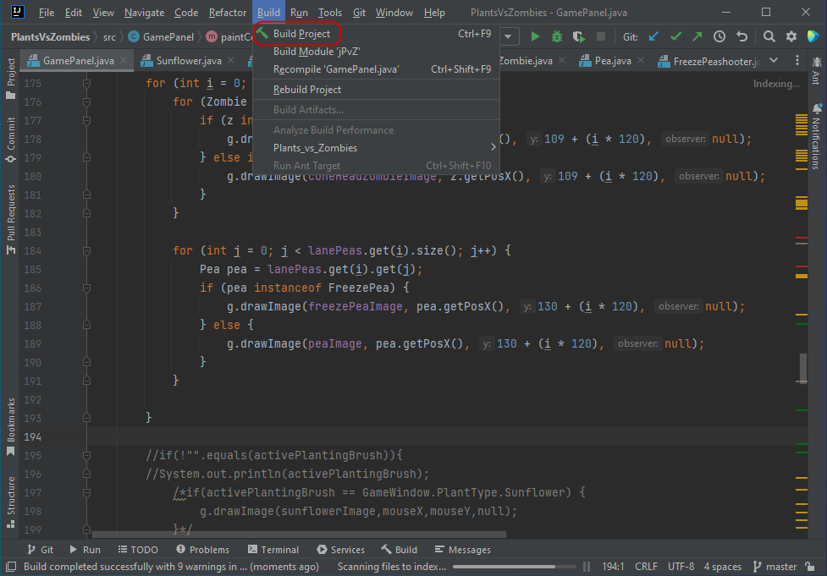Viewport: 827px width, 576px height.
Task: Start debugging with the bug icon
Action: tap(556, 37)
